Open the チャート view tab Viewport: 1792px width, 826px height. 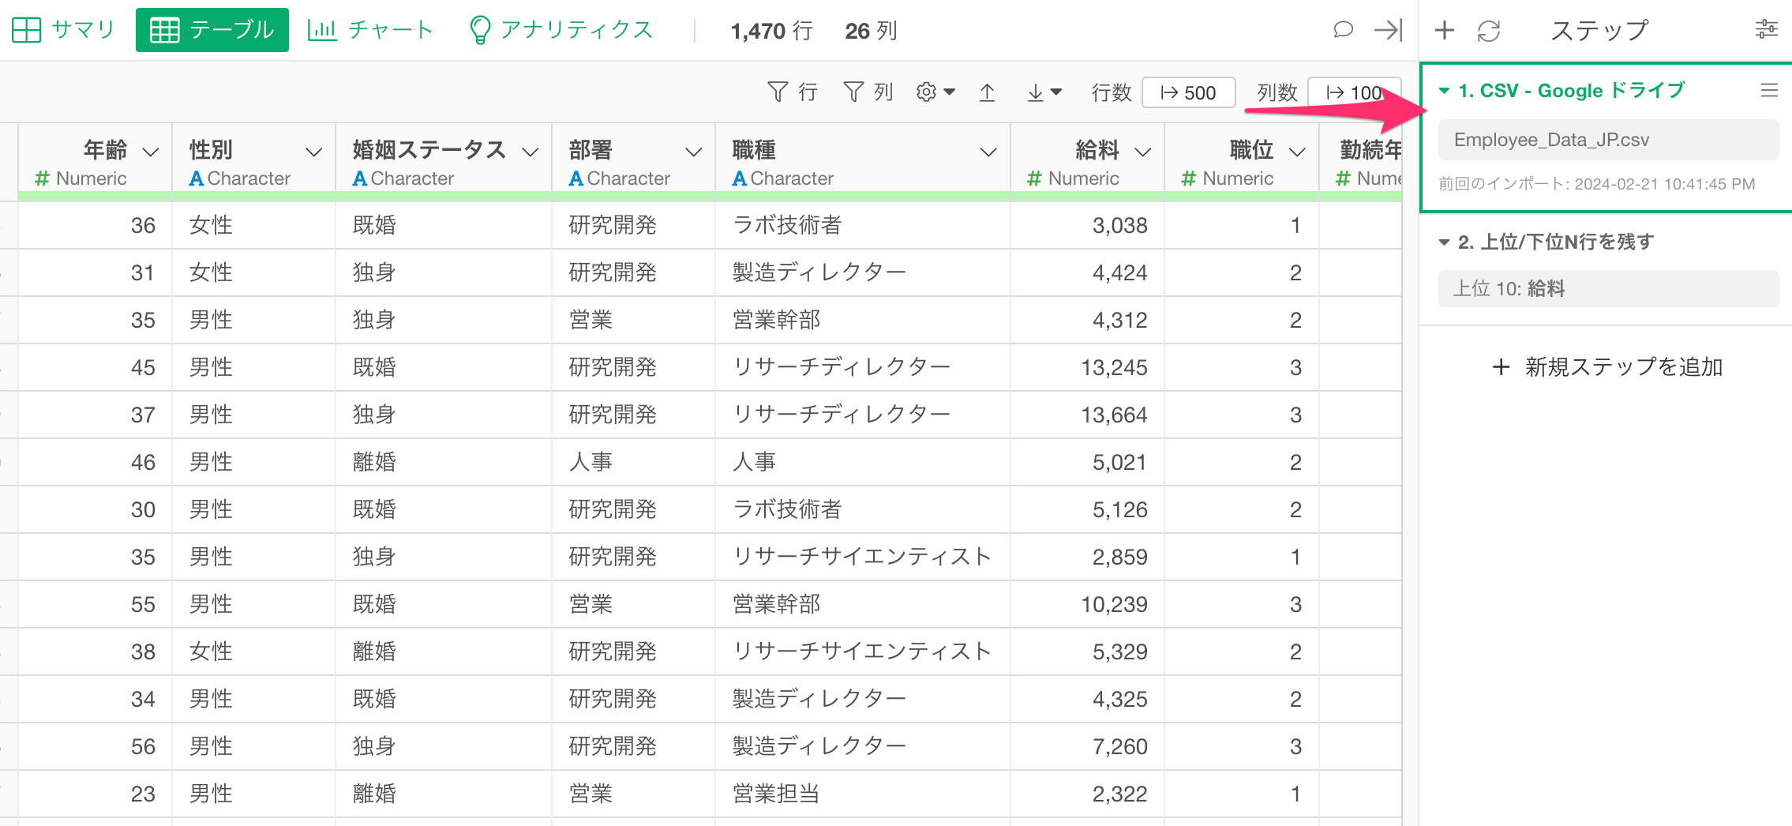pos(370,30)
